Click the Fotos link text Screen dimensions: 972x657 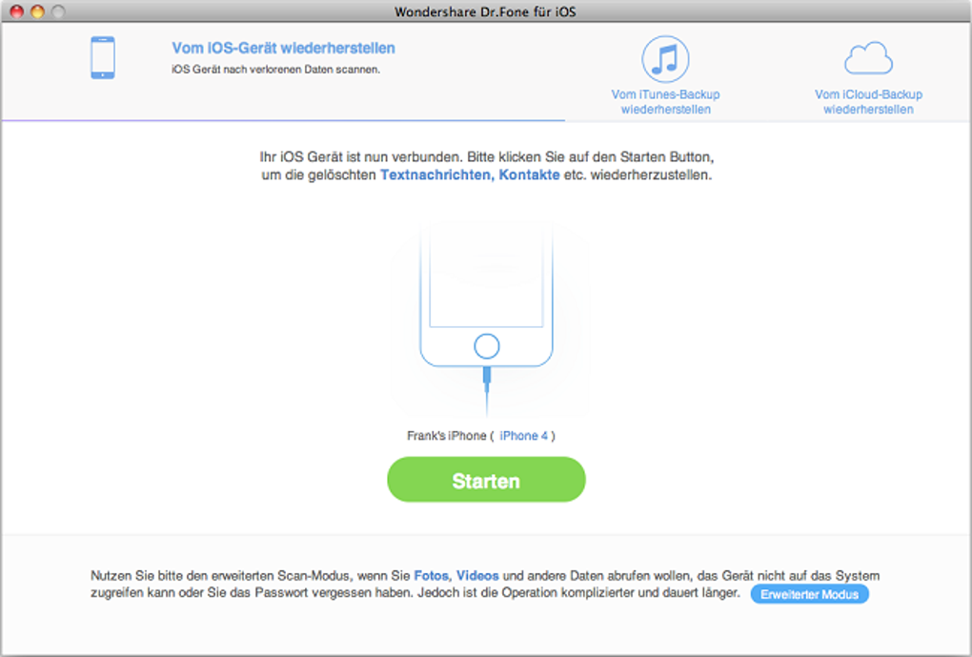[x=432, y=576]
